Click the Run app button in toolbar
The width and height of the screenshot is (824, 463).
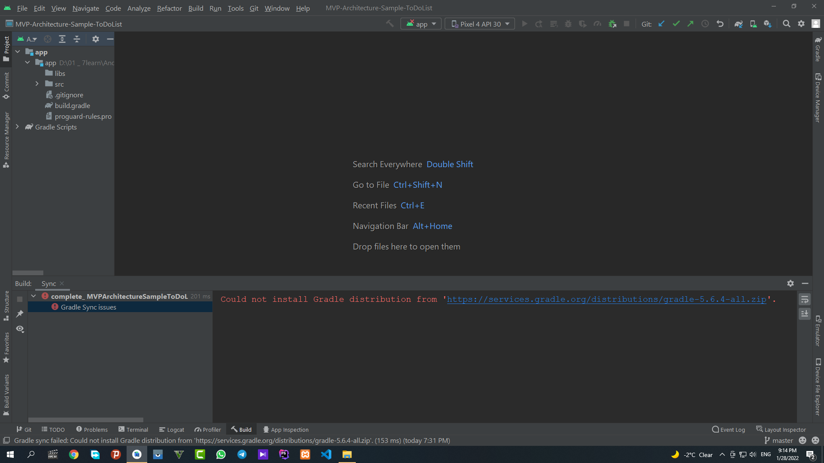point(524,24)
